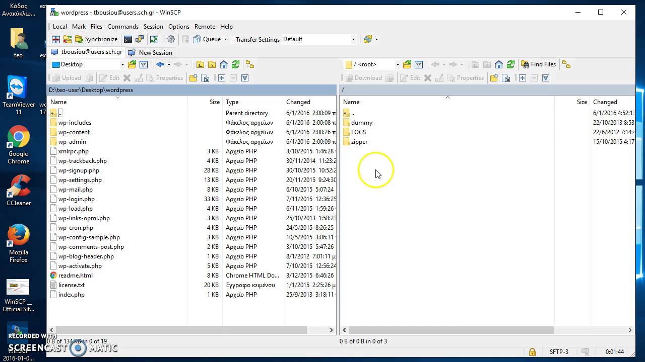The image size is (645, 362).
Task: Open the Local menu
Action: pyautogui.click(x=59, y=26)
